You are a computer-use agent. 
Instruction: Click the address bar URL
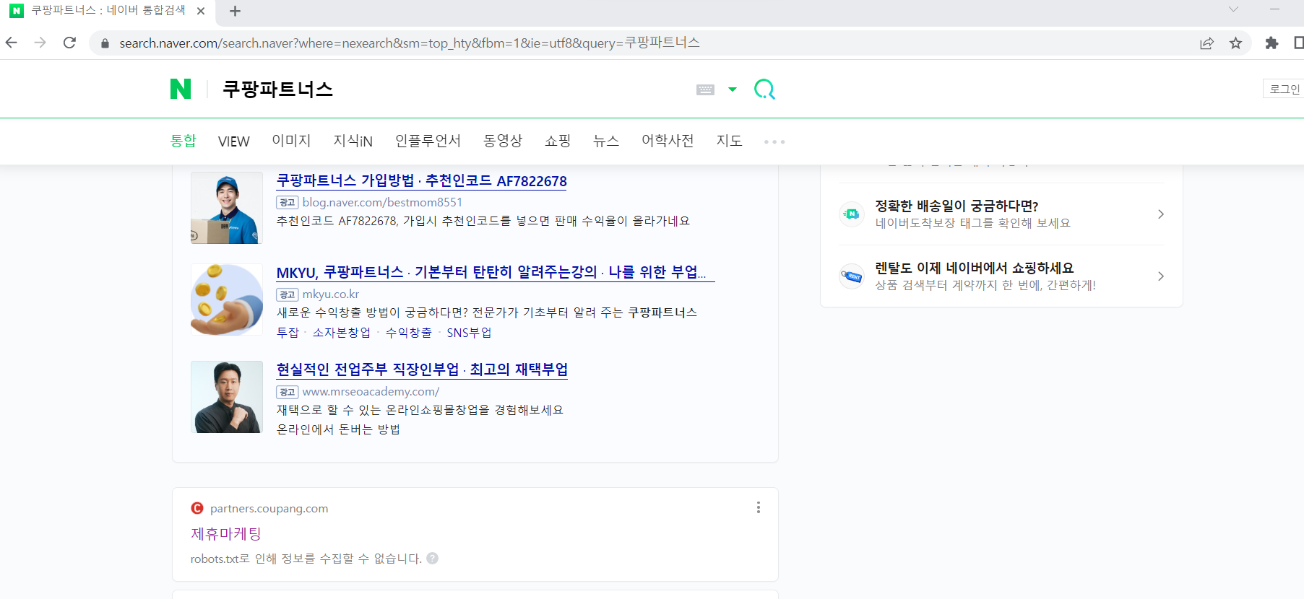pyautogui.click(x=410, y=43)
